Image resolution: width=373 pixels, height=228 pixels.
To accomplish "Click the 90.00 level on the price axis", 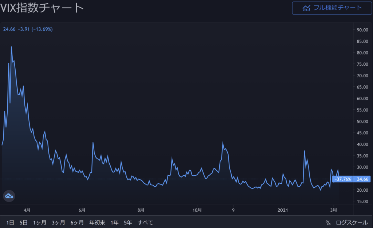I will [362, 30].
